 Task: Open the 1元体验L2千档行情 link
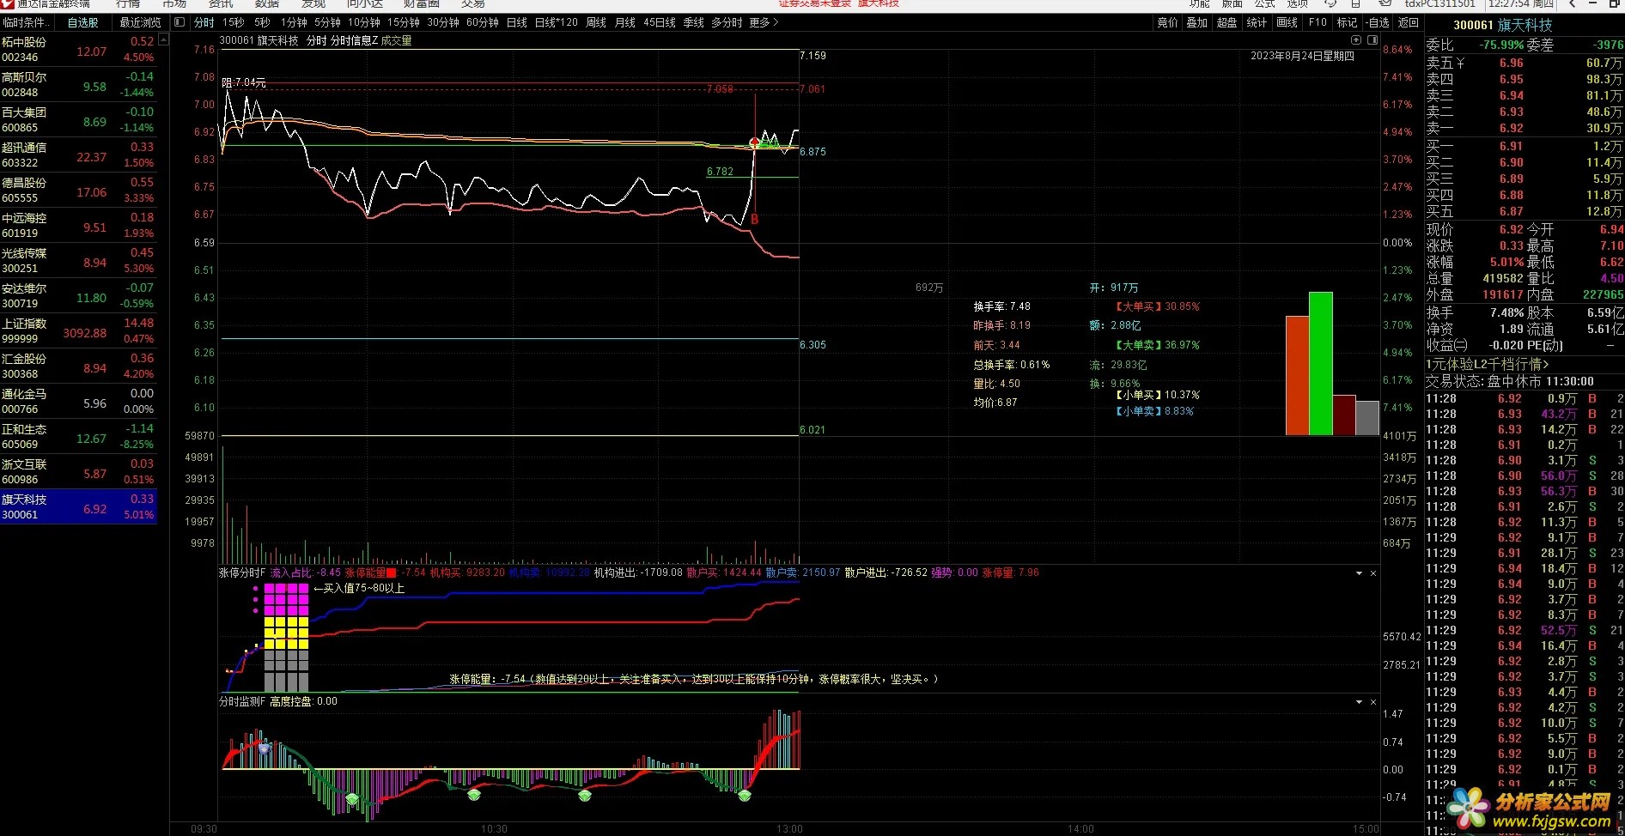(1488, 365)
